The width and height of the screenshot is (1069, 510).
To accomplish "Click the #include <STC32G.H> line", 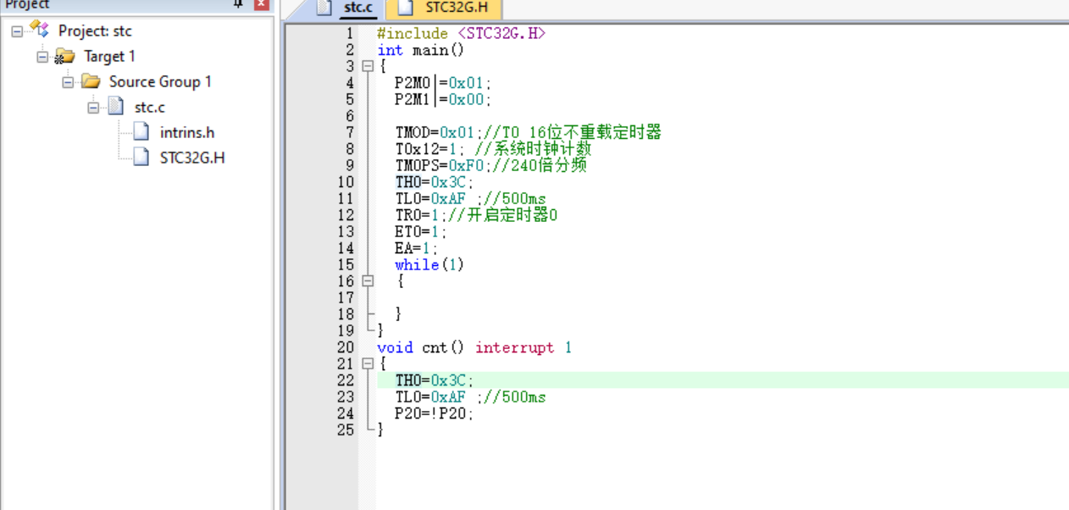I will coord(462,34).
